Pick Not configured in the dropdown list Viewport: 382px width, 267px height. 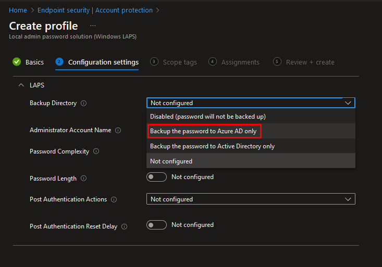point(251,161)
